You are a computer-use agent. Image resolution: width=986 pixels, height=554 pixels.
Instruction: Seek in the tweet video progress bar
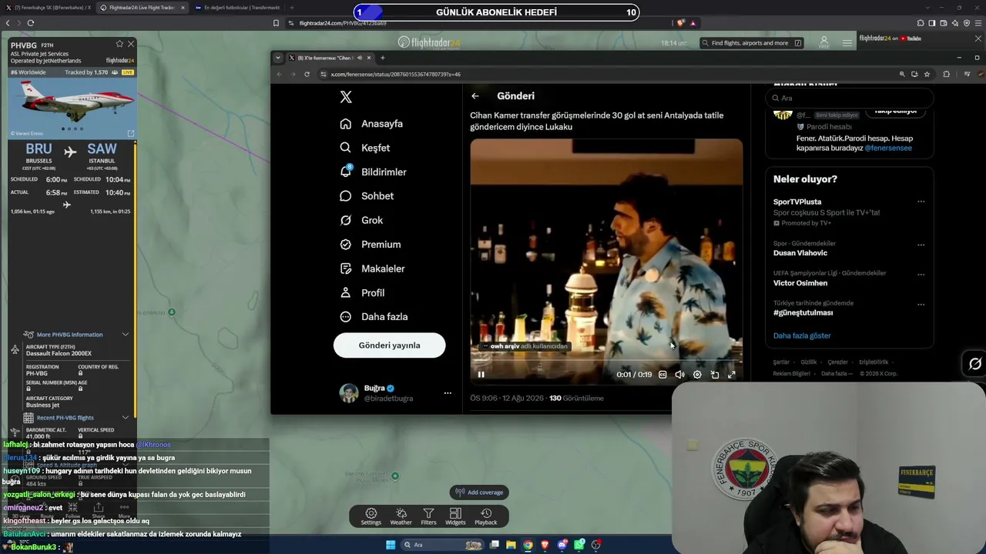(x=606, y=361)
